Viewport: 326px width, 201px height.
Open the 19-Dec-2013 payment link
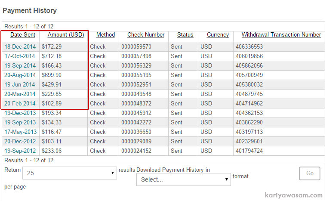(x=20, y=113)
